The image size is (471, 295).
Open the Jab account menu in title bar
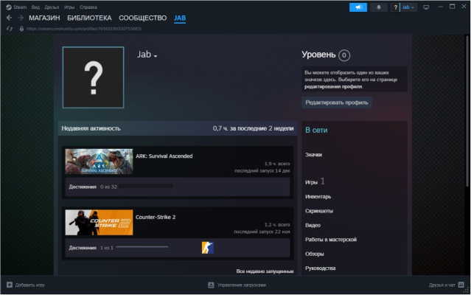(408, 7)
